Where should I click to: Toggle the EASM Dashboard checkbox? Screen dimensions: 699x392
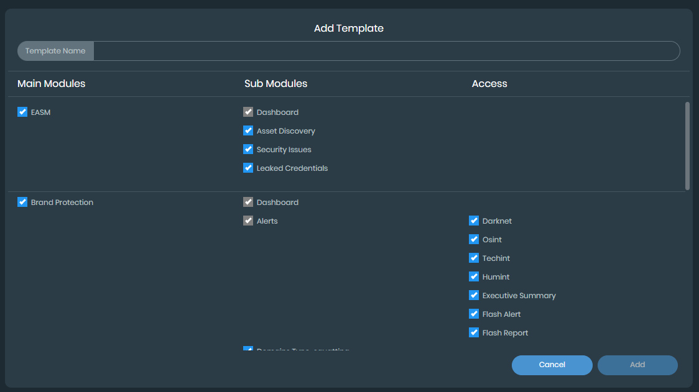(248, 112)
